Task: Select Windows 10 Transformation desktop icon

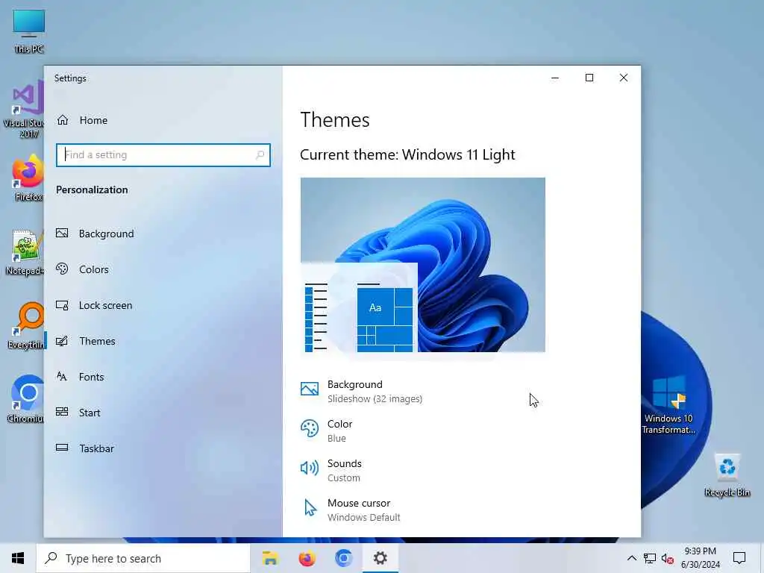Action: point(668,404)
